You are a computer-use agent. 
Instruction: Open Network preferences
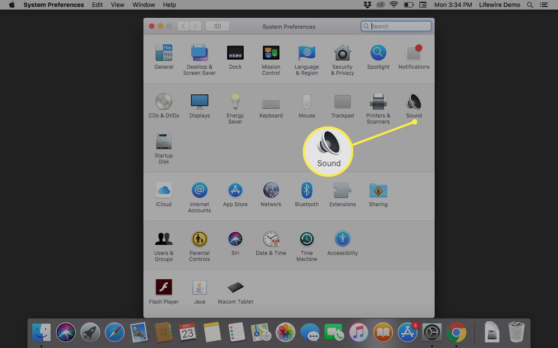(x=271, y=194)
